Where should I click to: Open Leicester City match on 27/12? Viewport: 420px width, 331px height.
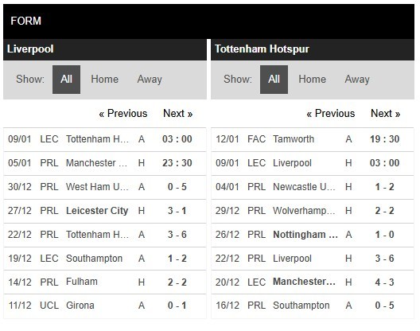tap(105, 211)
